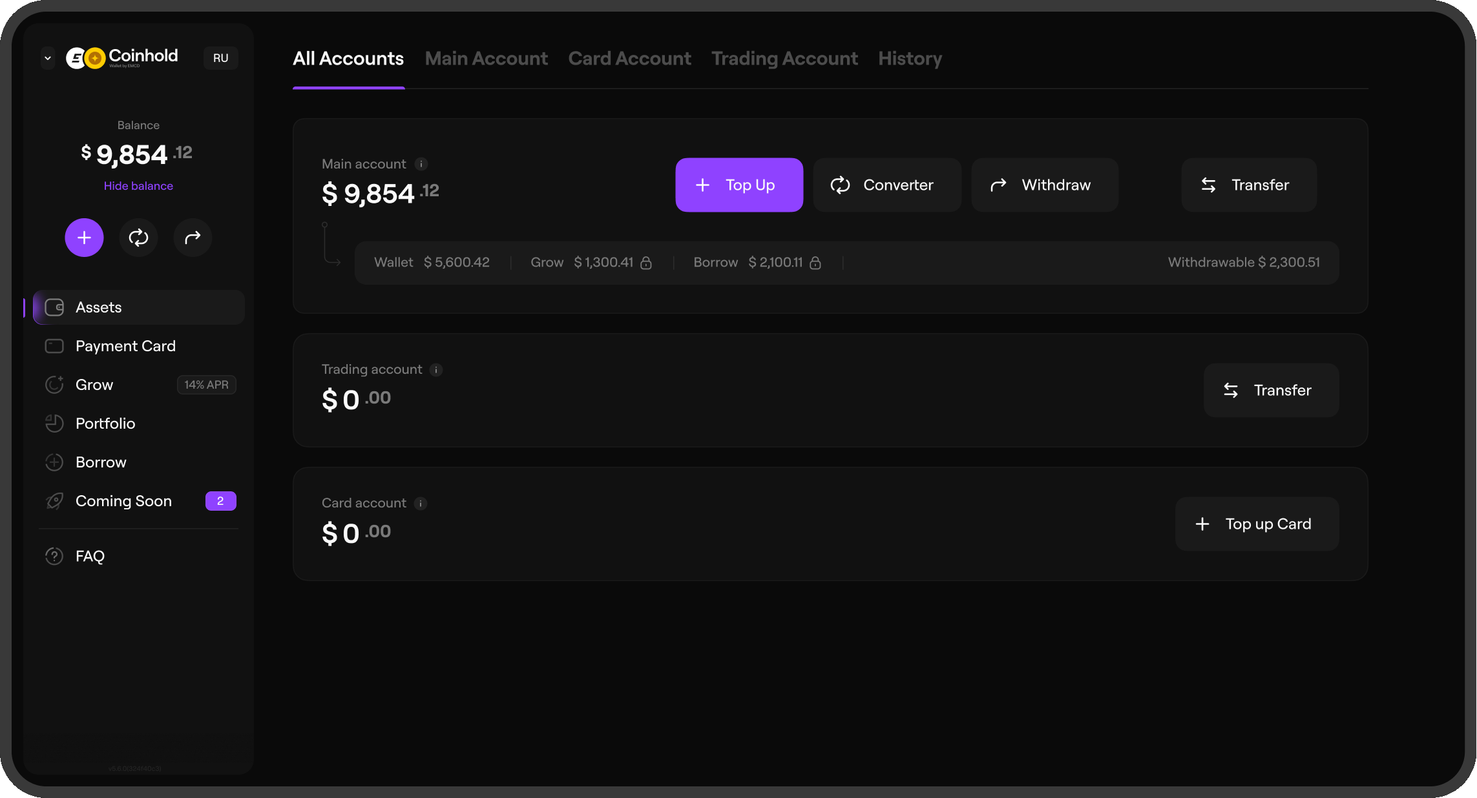Screen dimensions: 1477x798
Task: Toggle Hide balance in the sidebar
Action: (x=138, y=186)
